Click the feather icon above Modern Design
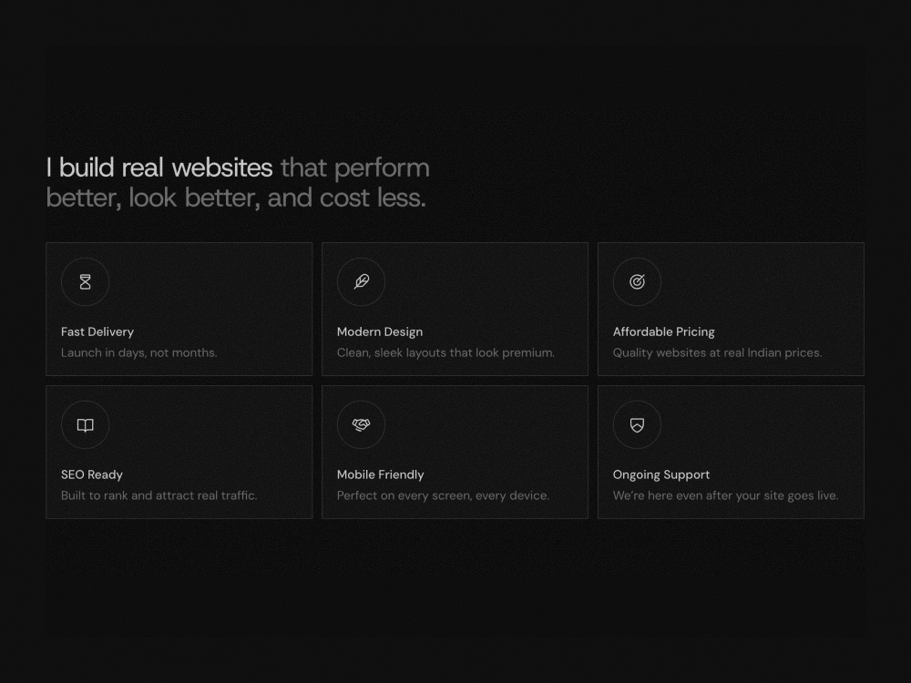 click(x=362, y=281)
